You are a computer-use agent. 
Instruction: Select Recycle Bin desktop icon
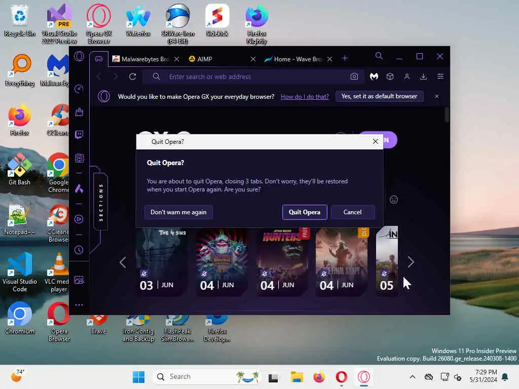20,20
